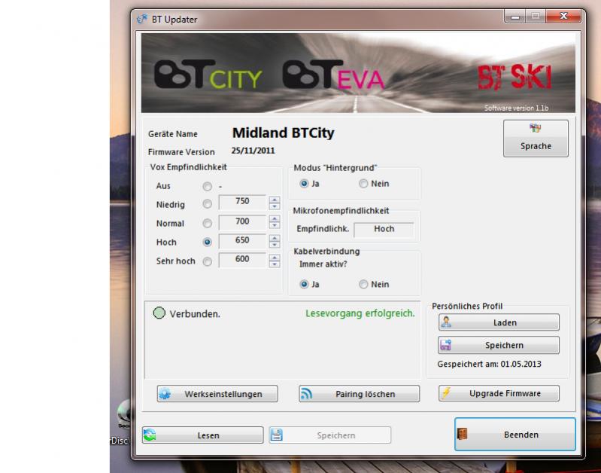Open the Sprache language settings button

coord(536,139)
